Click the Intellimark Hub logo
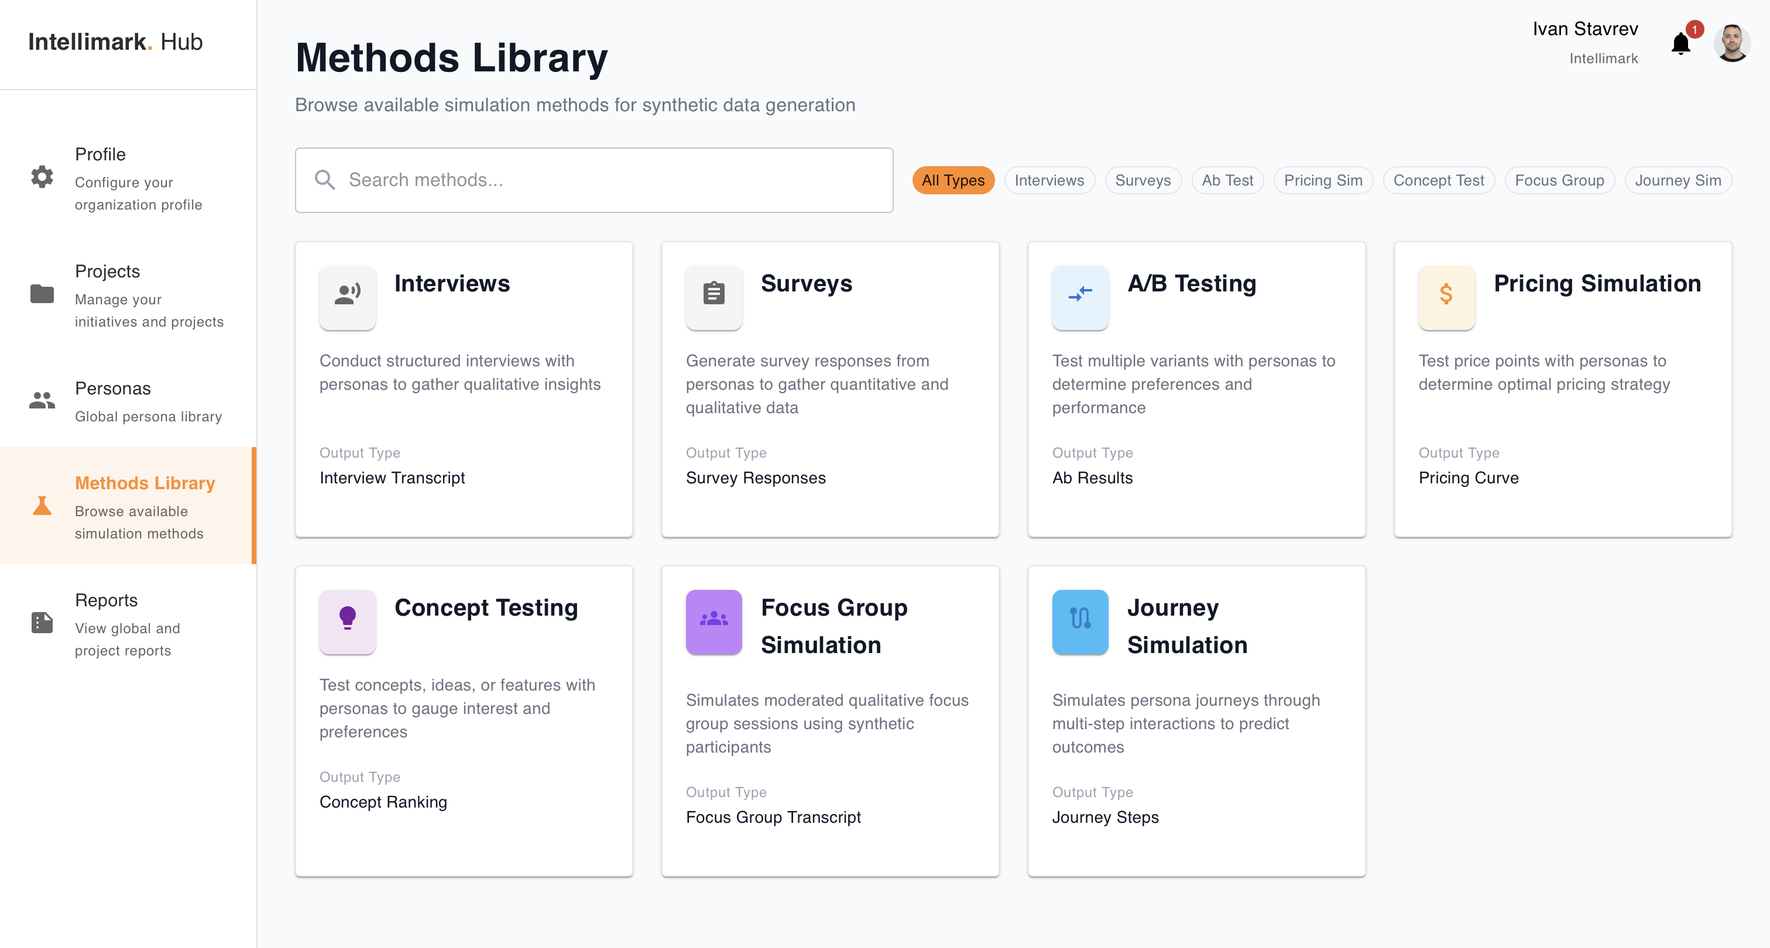This screenshot has height=948, width=1770. (115, 42)
